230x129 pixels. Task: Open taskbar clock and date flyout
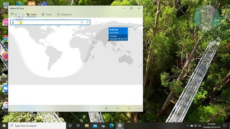coord(212,126)
